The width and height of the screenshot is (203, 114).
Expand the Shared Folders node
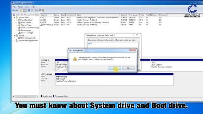(17, 25)
